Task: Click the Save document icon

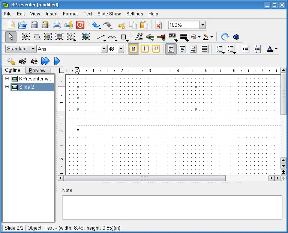Action: (34, 25)
